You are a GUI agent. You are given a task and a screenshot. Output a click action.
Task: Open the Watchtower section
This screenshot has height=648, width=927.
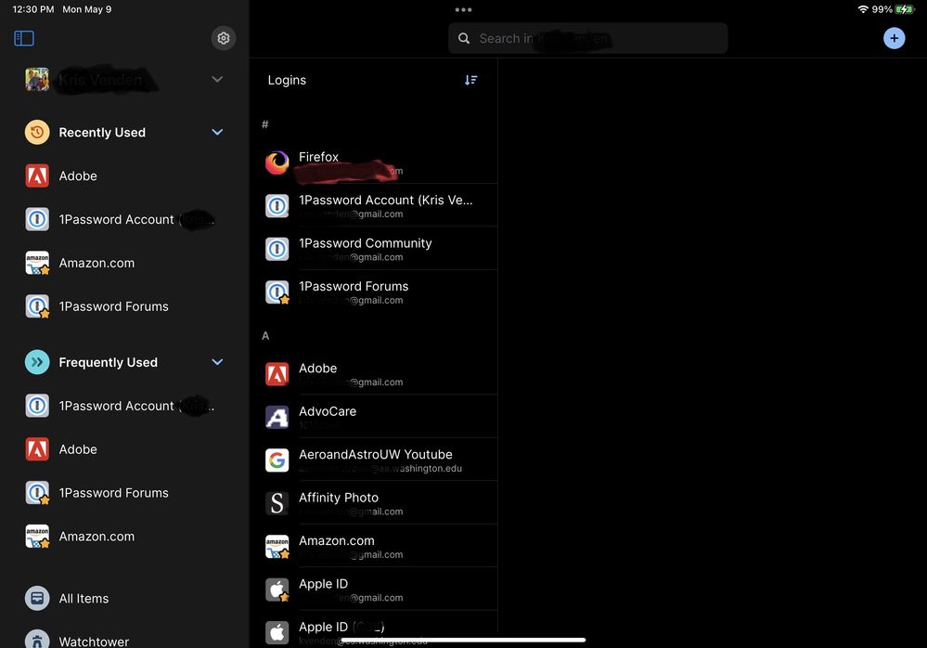click(93, 640)
